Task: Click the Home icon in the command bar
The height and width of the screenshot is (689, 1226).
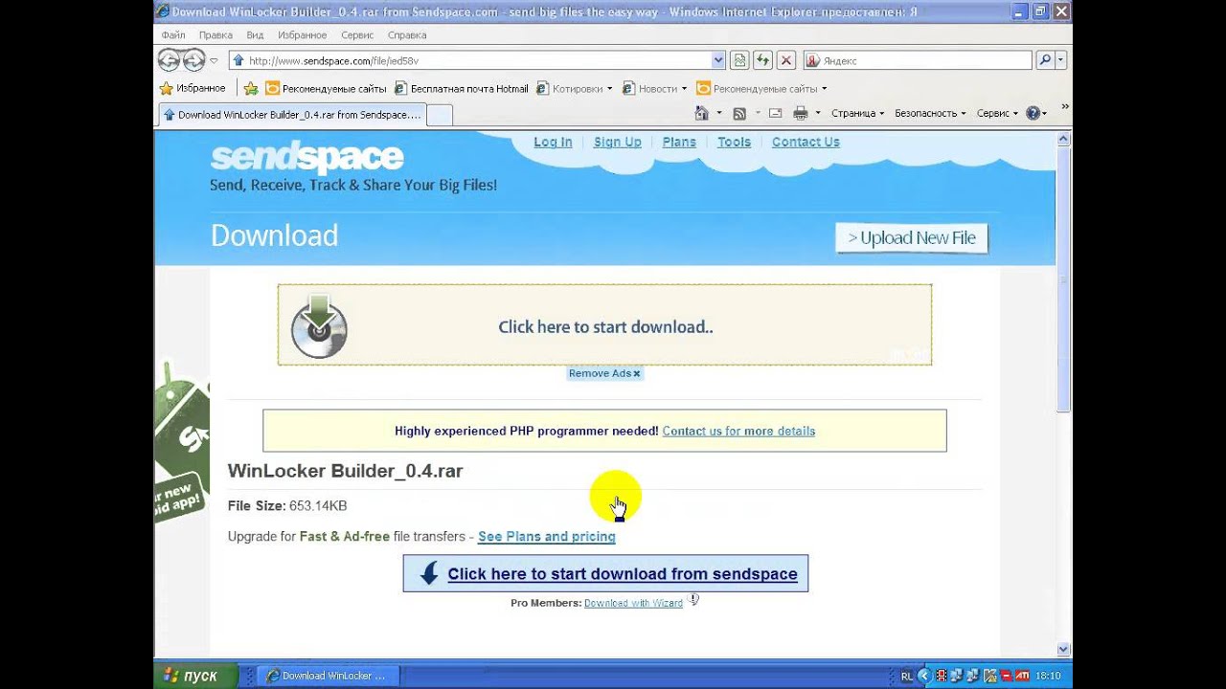Action: (x=701, y=113)
